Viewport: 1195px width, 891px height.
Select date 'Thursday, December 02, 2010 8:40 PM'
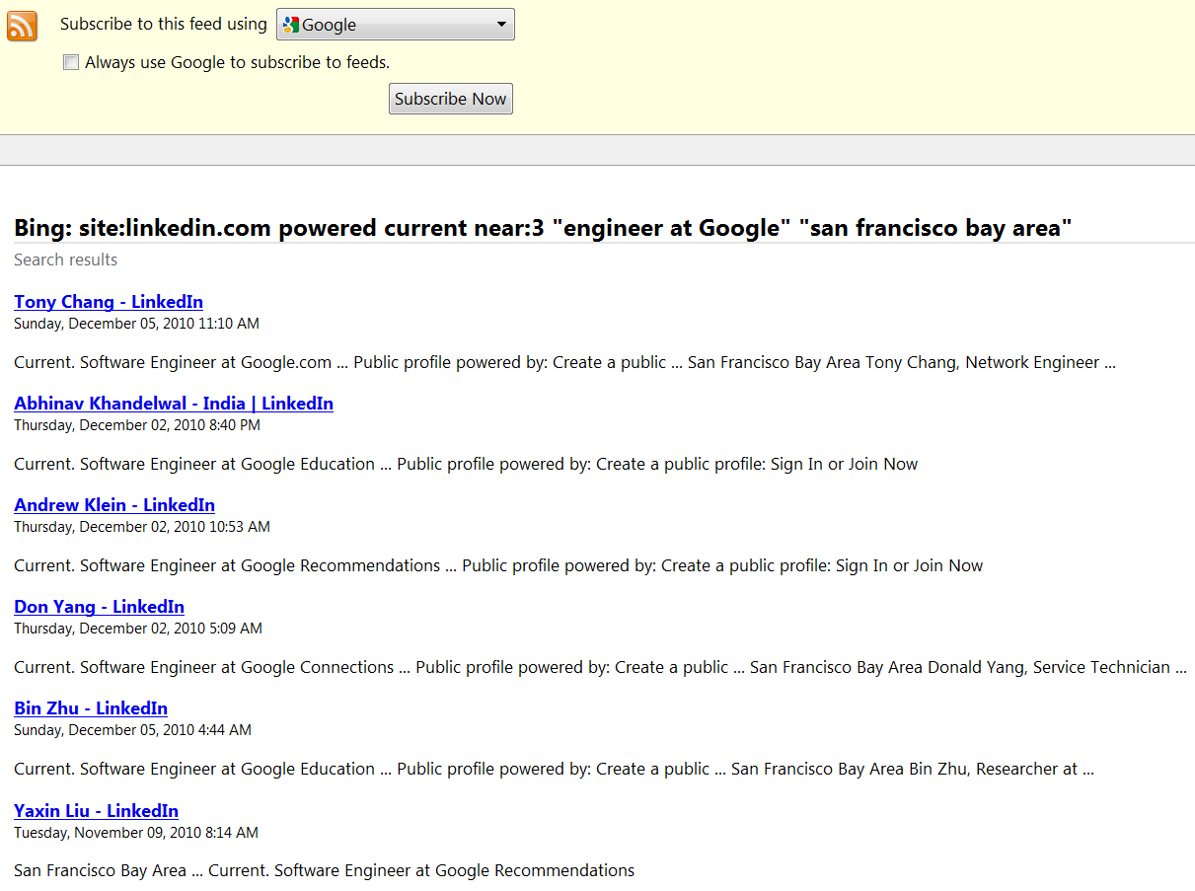point(137,425)
